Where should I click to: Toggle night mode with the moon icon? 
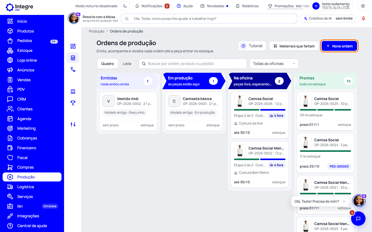click(125, 6)
